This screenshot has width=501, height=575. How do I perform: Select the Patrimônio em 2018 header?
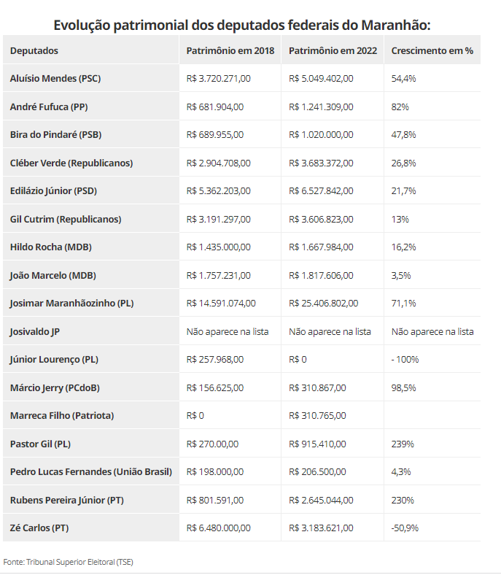point(230,50)
